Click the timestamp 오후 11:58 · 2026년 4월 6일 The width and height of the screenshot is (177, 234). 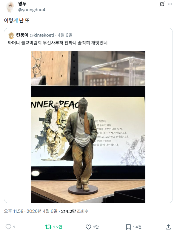30,211
